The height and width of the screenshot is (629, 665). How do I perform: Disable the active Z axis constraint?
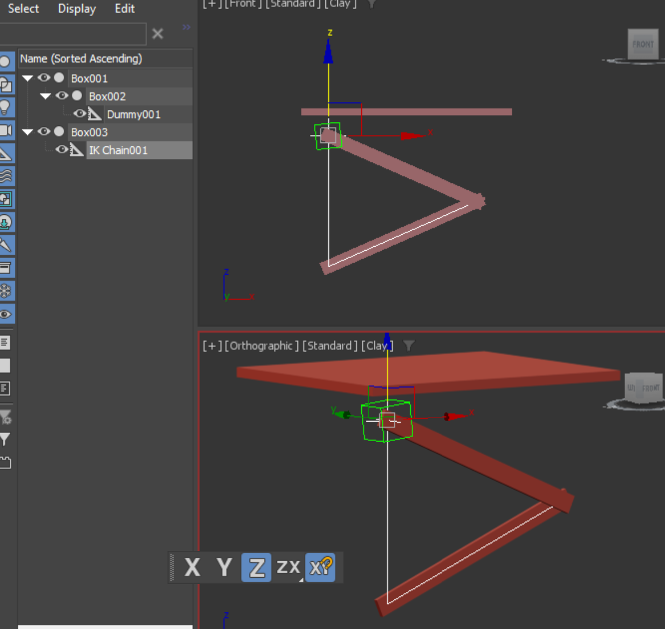pos(256,567)
